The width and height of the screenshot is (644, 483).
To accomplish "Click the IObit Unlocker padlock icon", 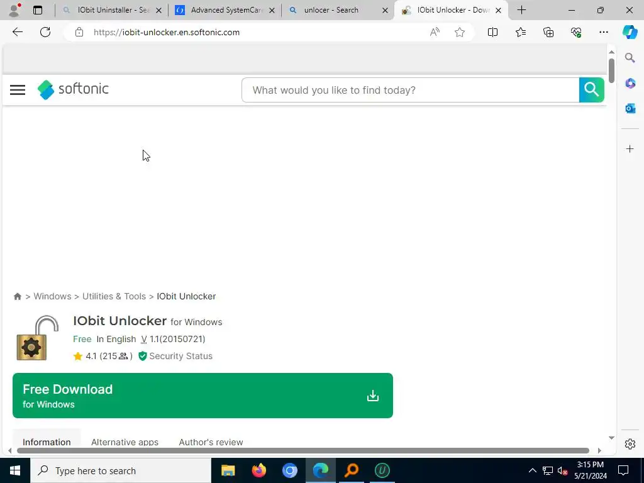I will tap(37, 338).
